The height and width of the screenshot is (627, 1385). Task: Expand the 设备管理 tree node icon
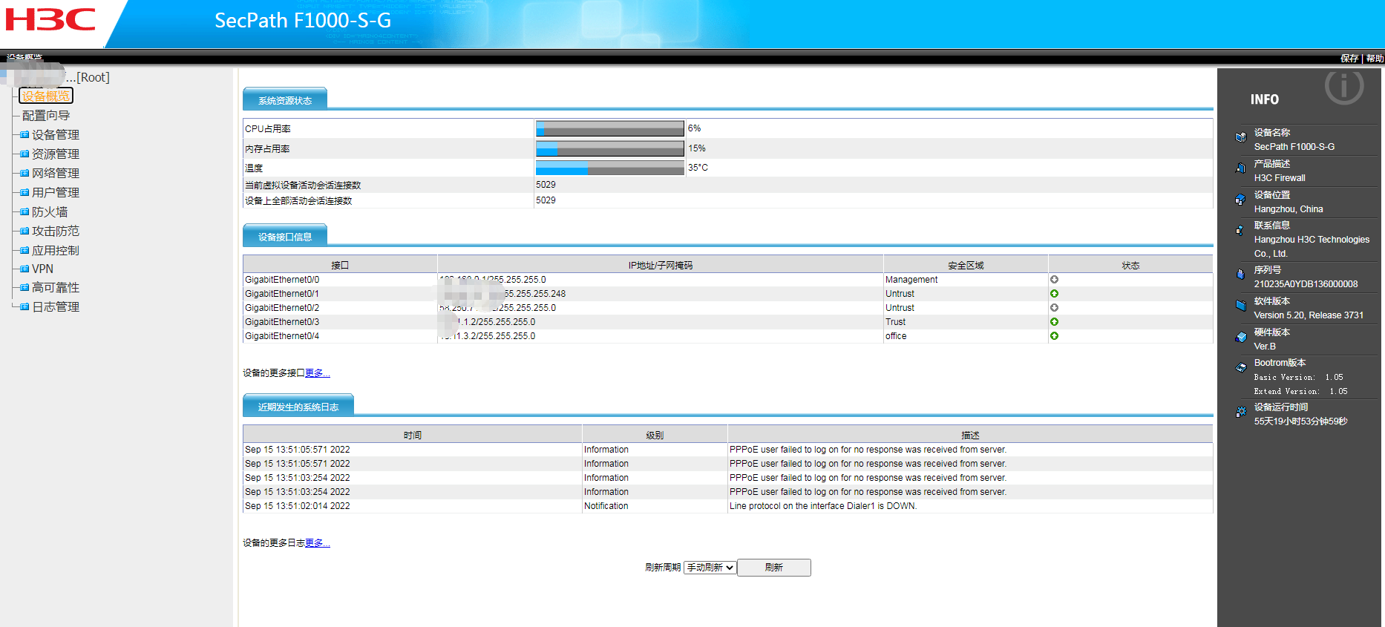click(x=24, y=134)
